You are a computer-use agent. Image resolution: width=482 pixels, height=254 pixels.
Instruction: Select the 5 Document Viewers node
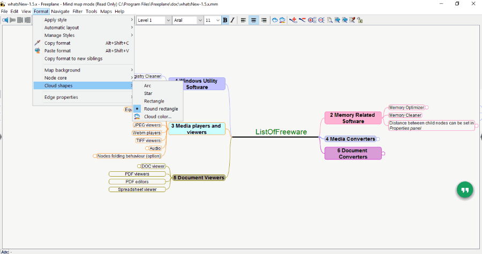click(x=199, y=178)
